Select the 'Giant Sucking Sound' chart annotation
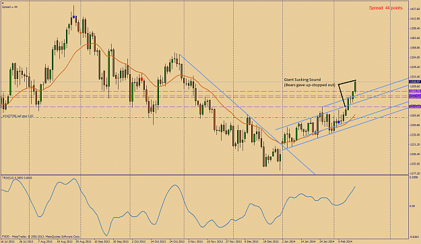The image size is (421, 244). coord(302,80)
